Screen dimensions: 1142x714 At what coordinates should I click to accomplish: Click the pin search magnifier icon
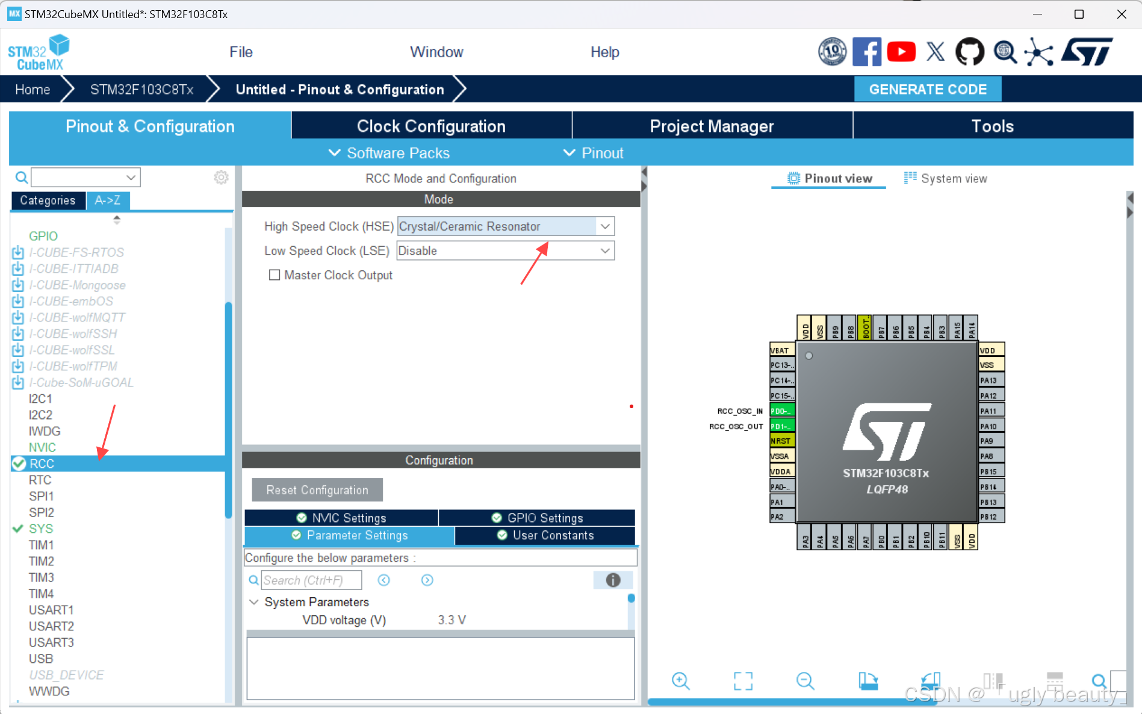coord(1099,681)
